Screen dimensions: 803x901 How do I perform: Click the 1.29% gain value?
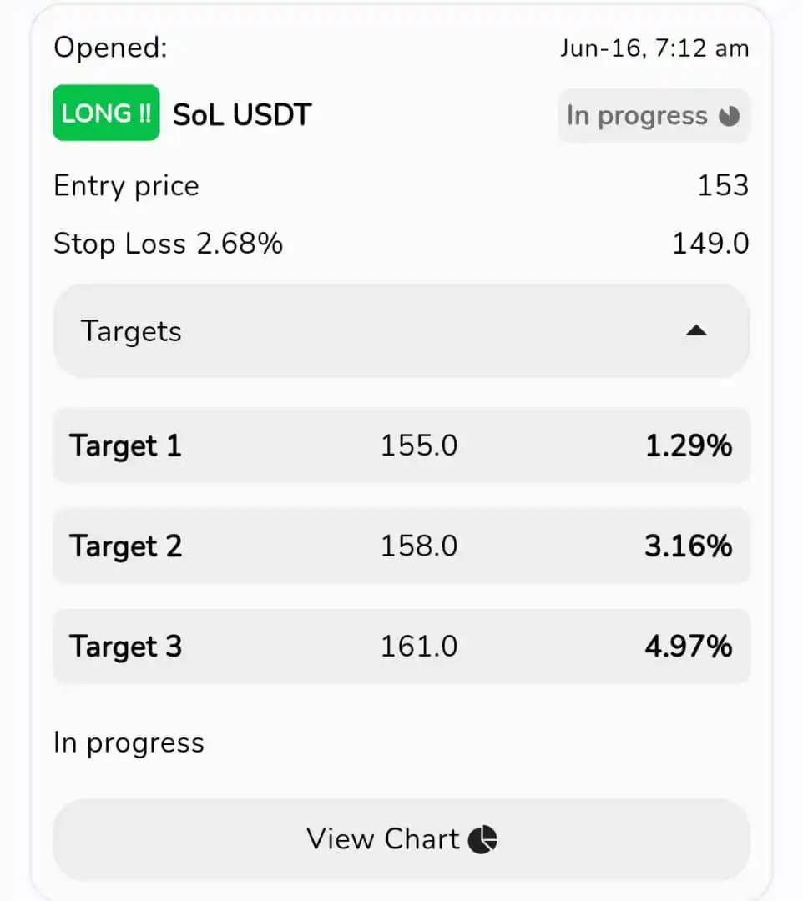click(689, 445)
